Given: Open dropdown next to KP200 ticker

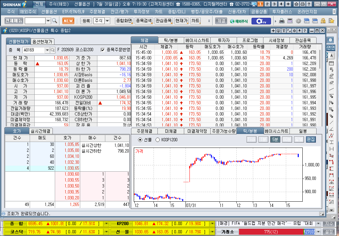Looking at the screenshot, I should 212,224.
